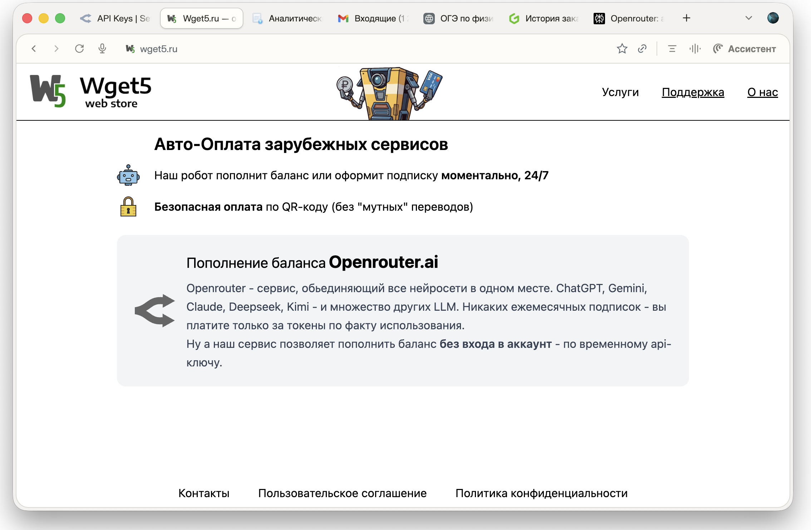Activate the microphone voice input icon
Image resolution: width=811 pixels, height=530 pixels.
tap(102, 49)
